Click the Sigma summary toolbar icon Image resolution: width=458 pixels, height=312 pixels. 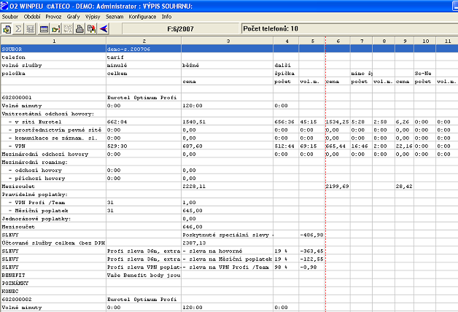[18, 29]
